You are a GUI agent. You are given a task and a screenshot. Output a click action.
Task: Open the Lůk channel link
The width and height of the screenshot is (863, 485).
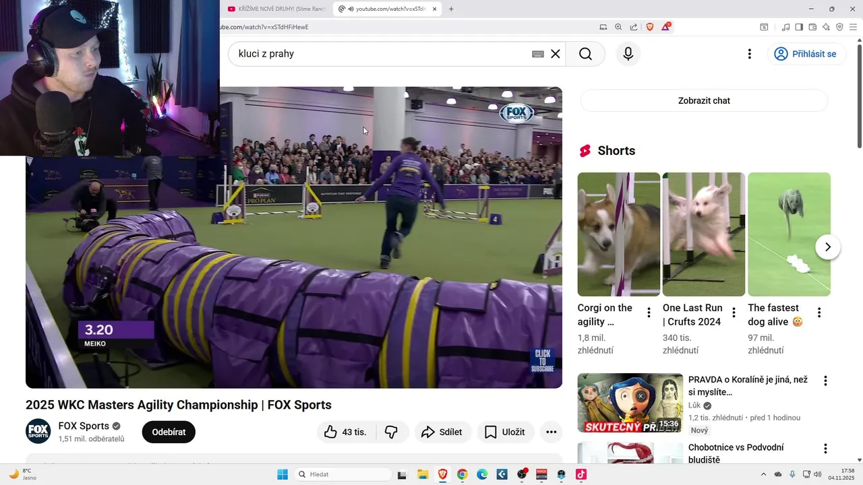click(694, 406)
